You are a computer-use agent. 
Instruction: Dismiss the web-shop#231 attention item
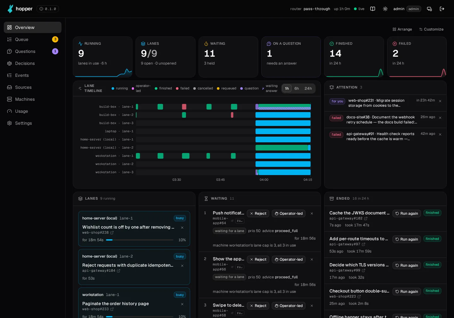coord(440,101)
